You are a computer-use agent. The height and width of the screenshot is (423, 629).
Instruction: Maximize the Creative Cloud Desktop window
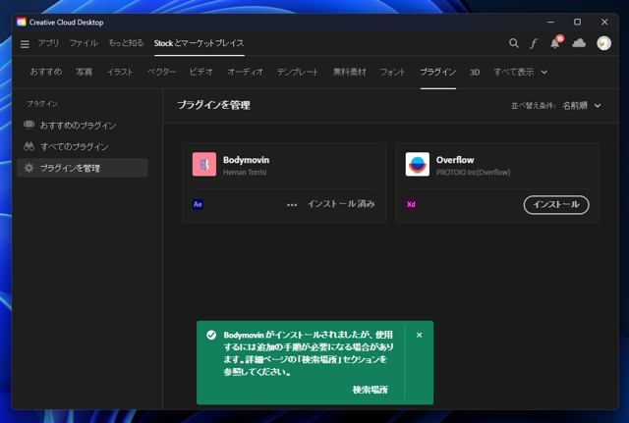tap(577, 22)
